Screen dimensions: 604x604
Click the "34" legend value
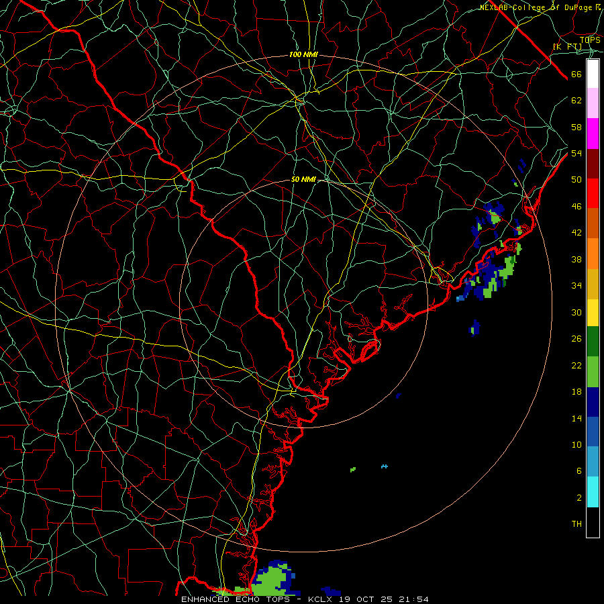click(x=576, y=285)
